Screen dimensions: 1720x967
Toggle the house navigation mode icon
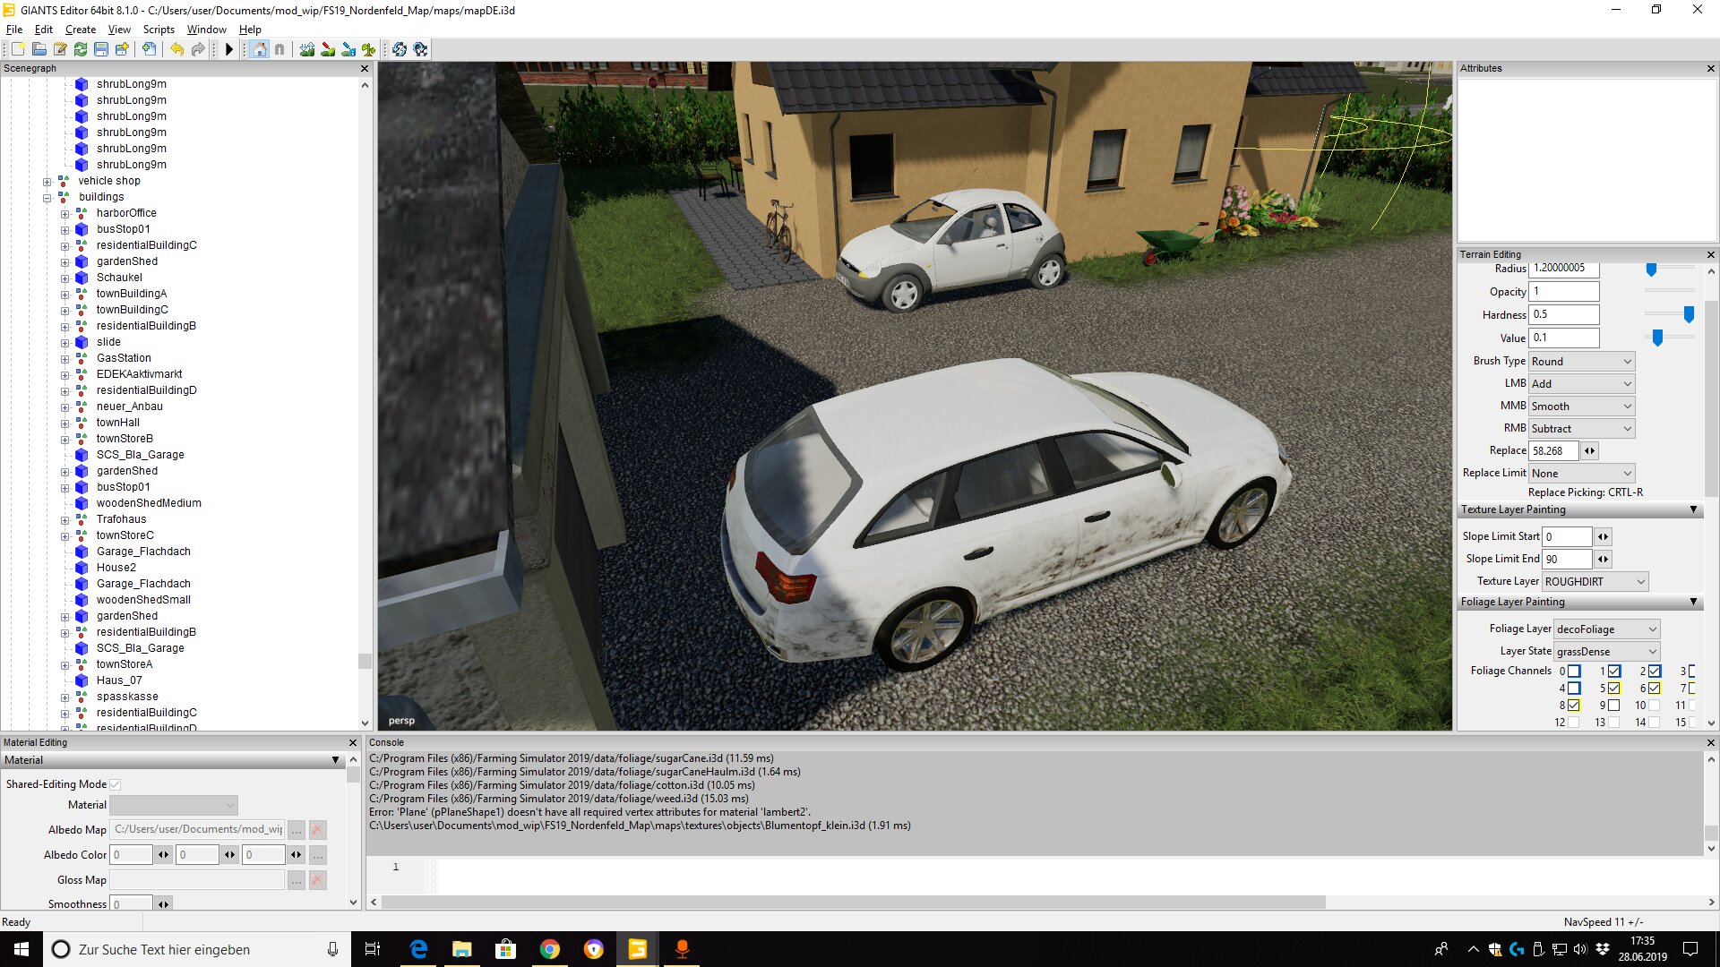pos(260,49)
